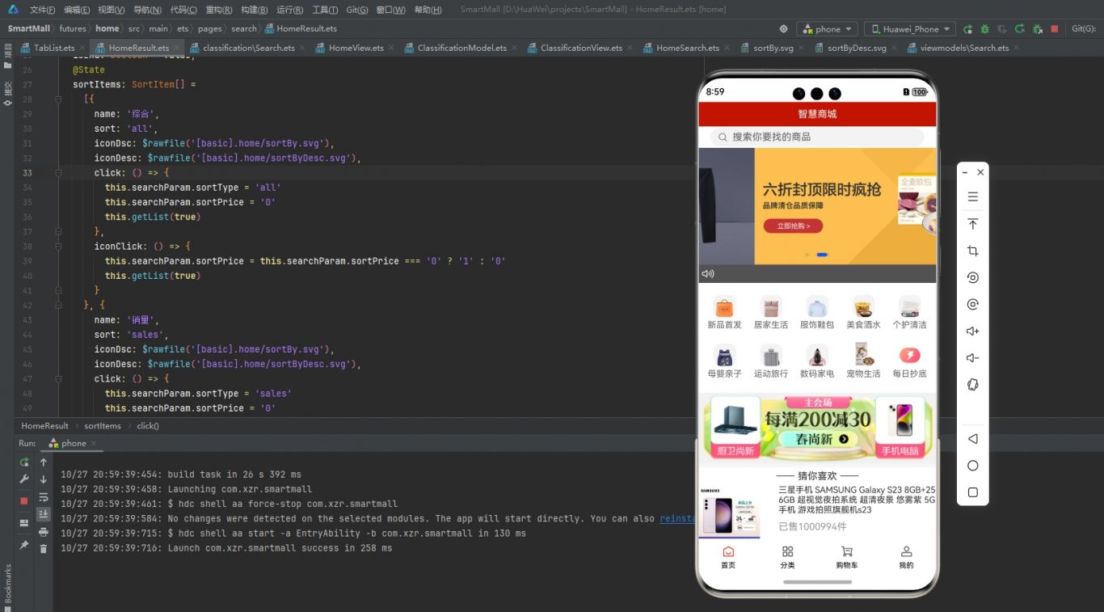The height and width of the screenshot is (612, 1104).
Task: Click the up arrow in Run console
Action: [44, 462]
